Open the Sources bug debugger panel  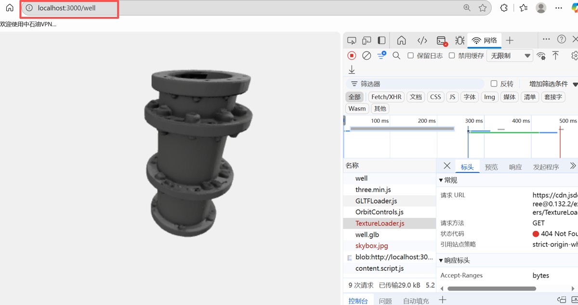point(460,40)
